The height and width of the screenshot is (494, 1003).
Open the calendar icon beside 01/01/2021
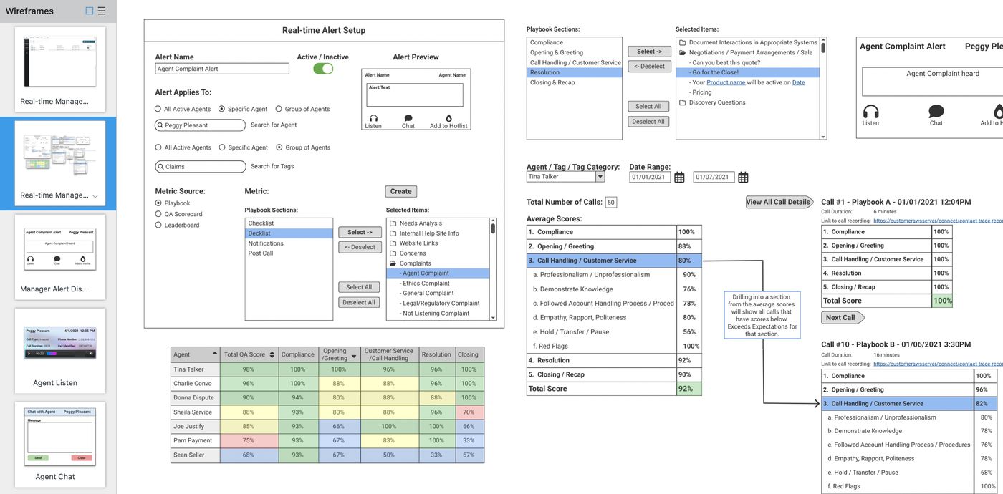tap(679, 178)
